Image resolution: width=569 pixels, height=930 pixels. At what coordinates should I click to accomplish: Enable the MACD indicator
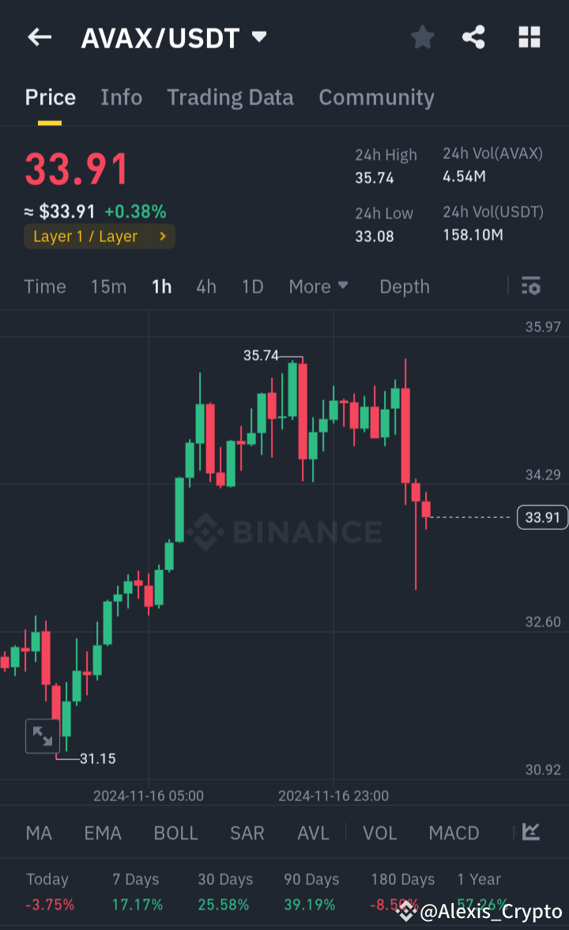click(454, 833)
